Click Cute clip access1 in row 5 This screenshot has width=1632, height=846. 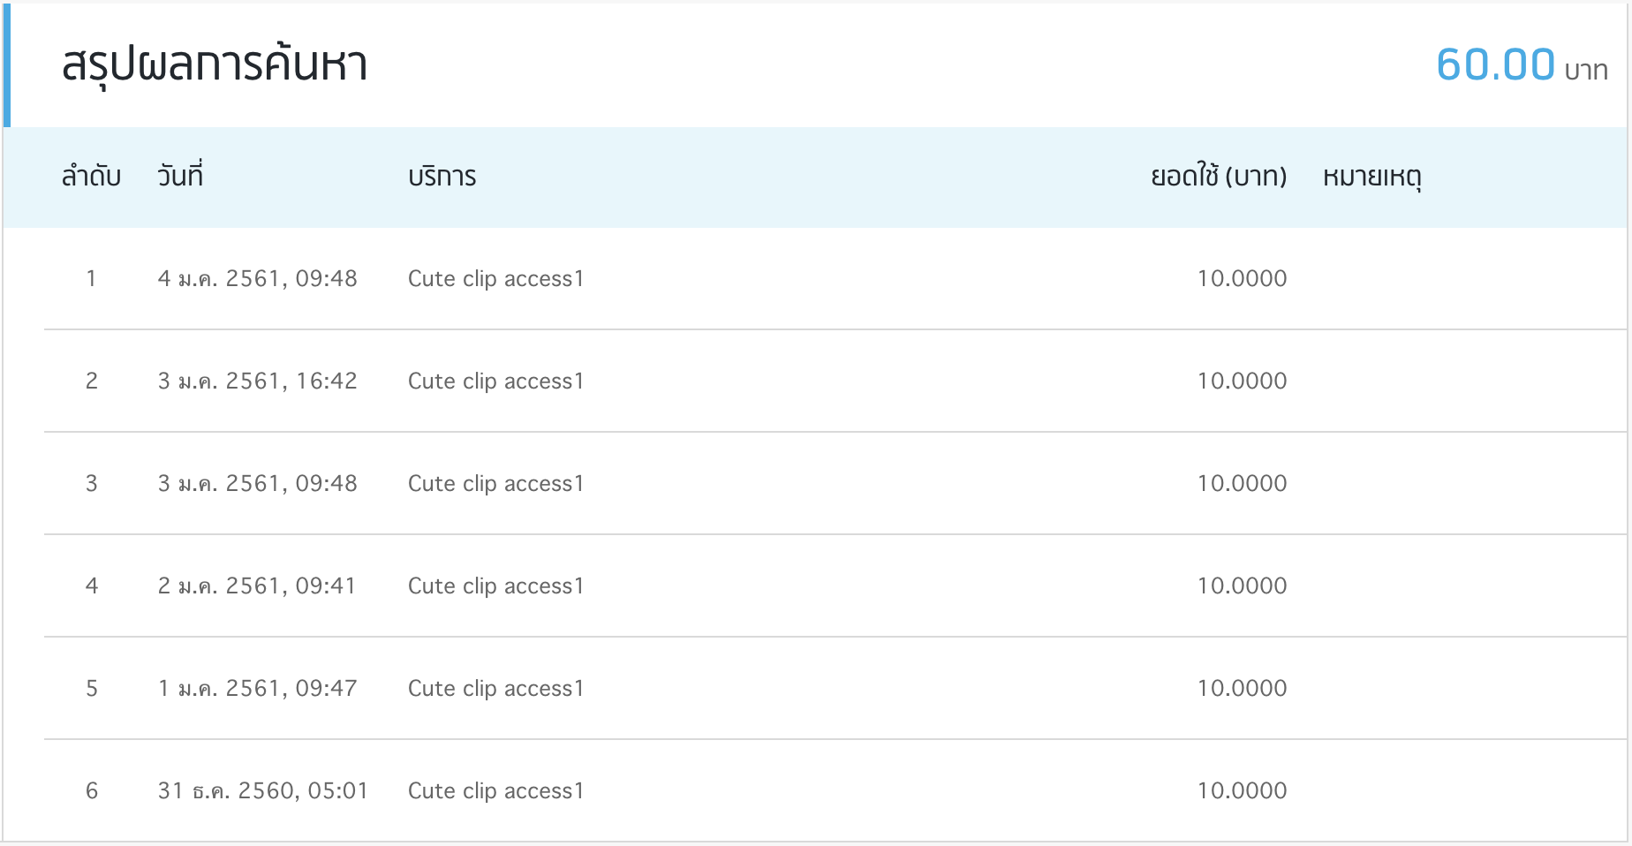(x=495, y=689)
